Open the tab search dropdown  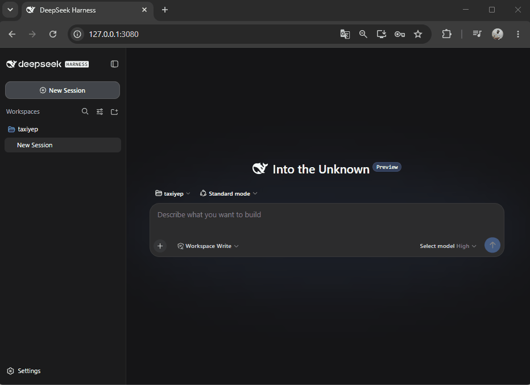[10, 10]
